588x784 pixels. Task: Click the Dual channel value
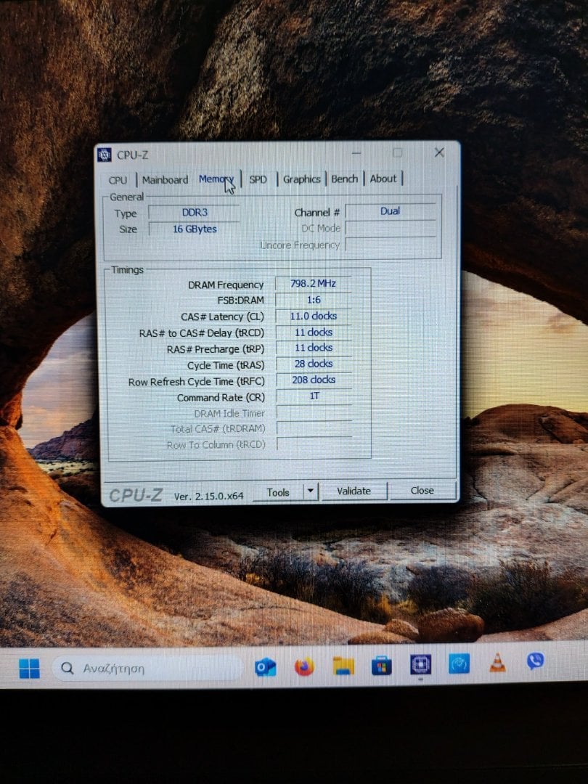pos(390,211)
